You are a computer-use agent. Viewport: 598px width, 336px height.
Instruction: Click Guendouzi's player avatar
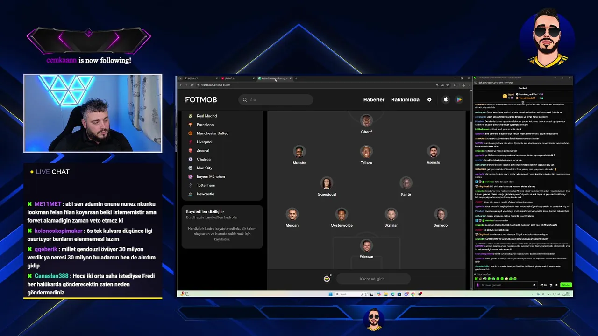pos(327,183)
